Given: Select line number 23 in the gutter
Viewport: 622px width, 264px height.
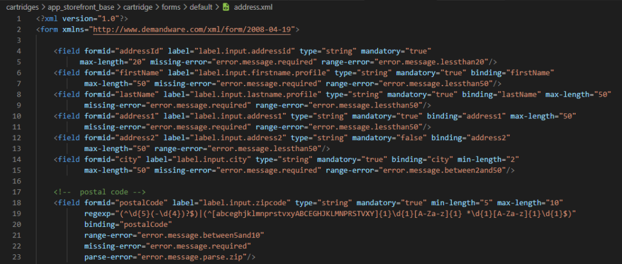Looking at the screenshot, I should pyautogui.click(x=16, y=257).
